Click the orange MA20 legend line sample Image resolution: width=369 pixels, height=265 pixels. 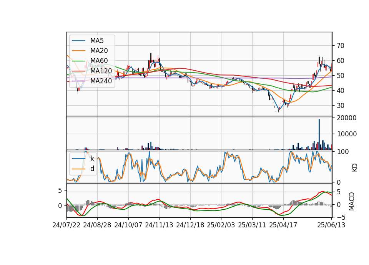tap(78, 51)
